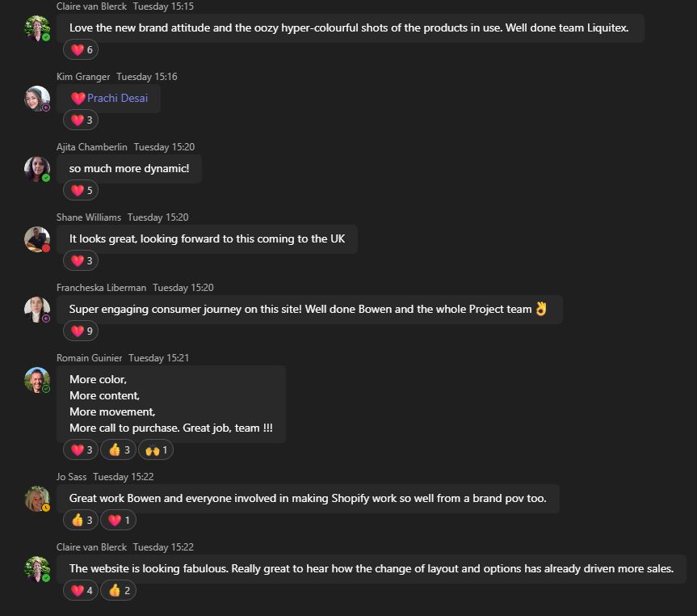Toggle heart reaction on 'so much more dynamic!'
697x616 pixels.
click(81, 191)
